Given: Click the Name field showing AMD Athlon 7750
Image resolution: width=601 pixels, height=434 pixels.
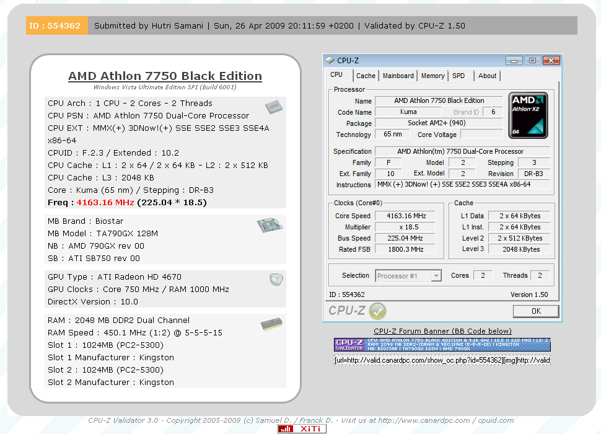Looking at the screenshot, I should tap(439, 101).
